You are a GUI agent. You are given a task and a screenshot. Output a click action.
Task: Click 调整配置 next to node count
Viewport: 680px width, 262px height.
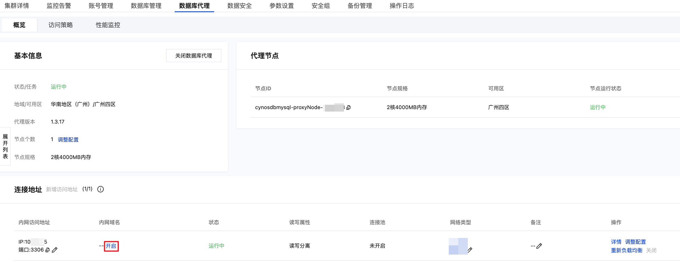pyautogui.click(x=68, y=139)
